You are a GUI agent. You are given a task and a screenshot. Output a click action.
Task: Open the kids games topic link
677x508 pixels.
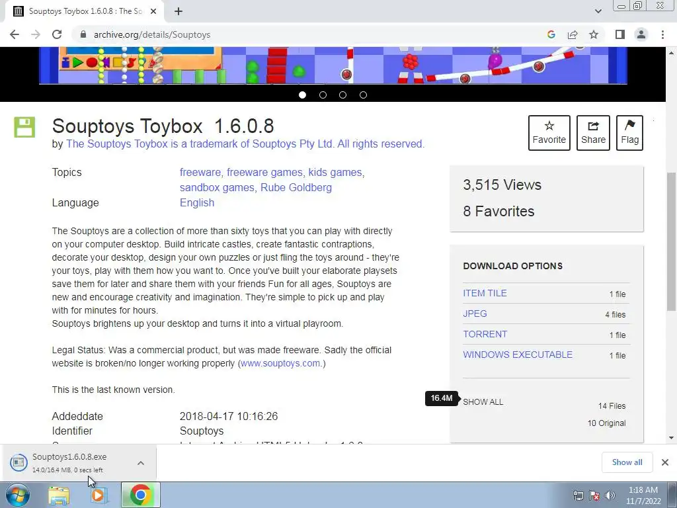(335, 173)
